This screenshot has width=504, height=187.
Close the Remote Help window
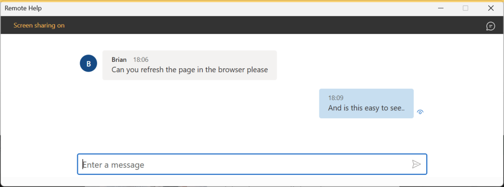click(491, 8)
